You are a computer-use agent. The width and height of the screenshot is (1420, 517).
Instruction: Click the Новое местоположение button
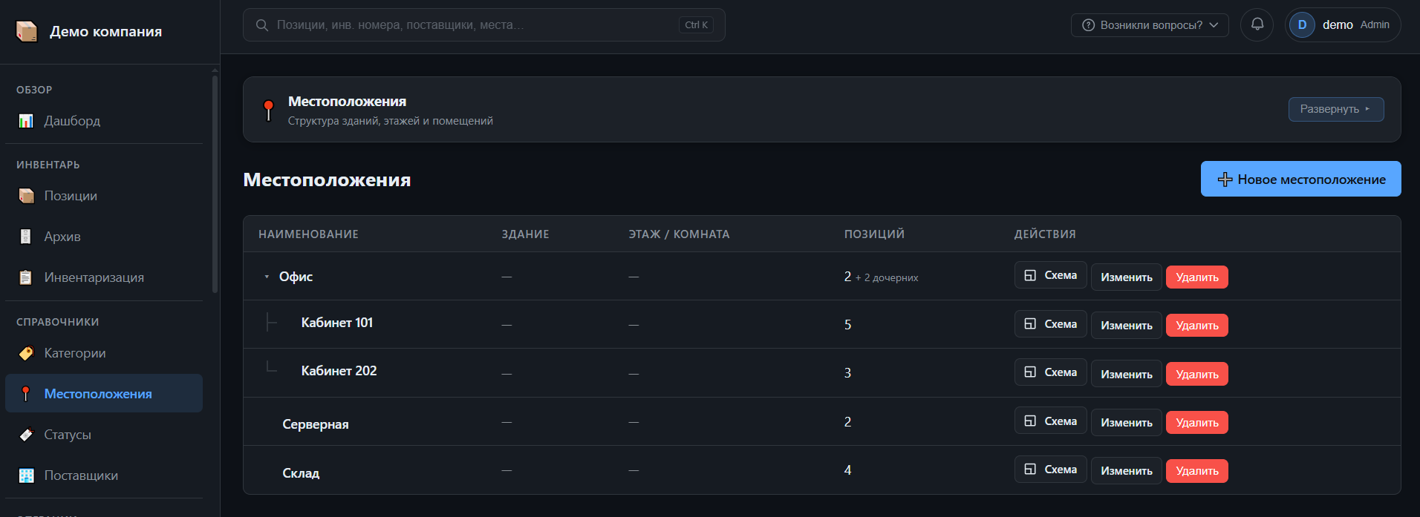pos(1300,179)
